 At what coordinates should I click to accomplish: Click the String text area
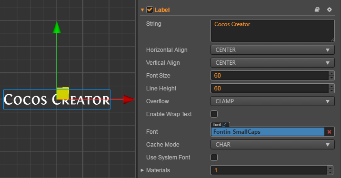pyautogui.click(x=272, y=30)
